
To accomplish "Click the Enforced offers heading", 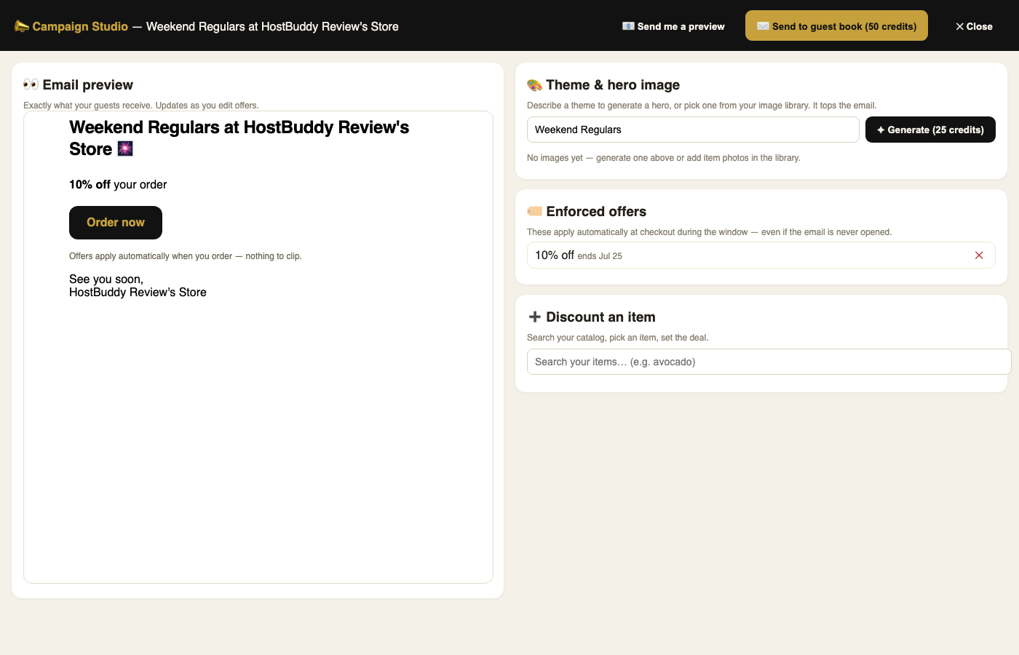I will click(x=596, y=212).
